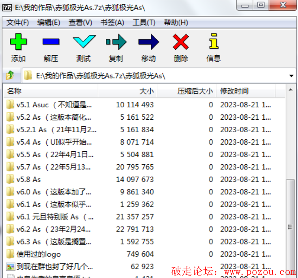The height and width of the screenshot is (278, 298).
Task: Click the 移动 (Move) blue arrow icon
Action: point(148,42)
